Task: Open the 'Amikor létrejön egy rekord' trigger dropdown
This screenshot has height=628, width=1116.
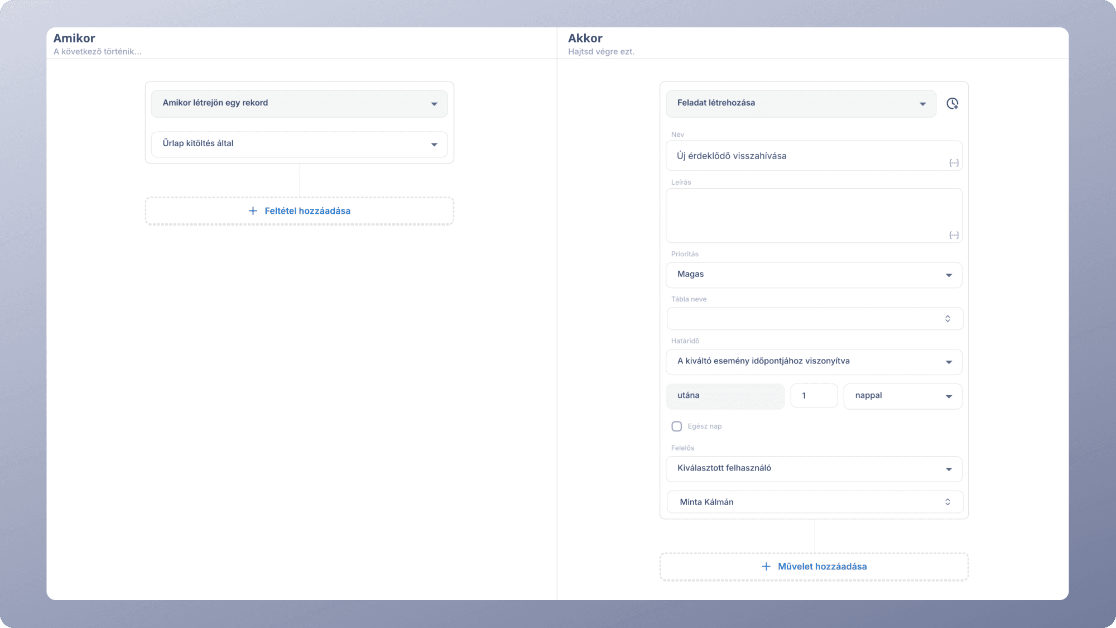Action: point(299,103)
